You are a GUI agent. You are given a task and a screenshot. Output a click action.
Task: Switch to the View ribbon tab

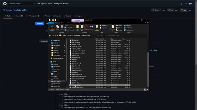(68, 23)
